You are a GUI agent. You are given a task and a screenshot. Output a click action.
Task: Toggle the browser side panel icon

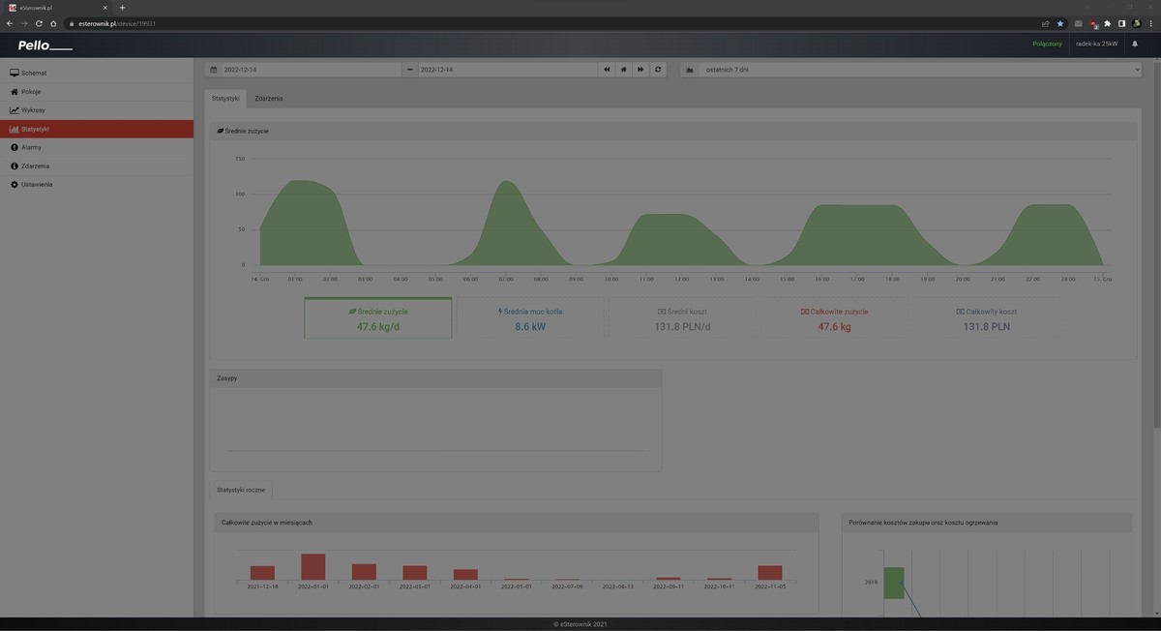tap(1122, 23)
